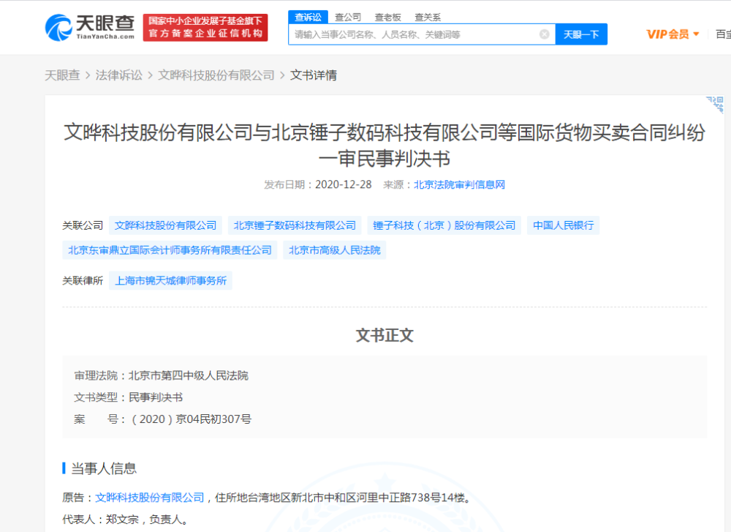Open the related company tag 北京锤子数码科技有限公司
This screenshot has height=532, width=731.
[295, 225]
